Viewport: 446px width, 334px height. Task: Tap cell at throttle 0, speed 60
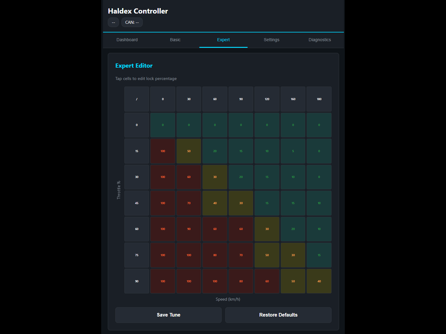coord(215,125)
